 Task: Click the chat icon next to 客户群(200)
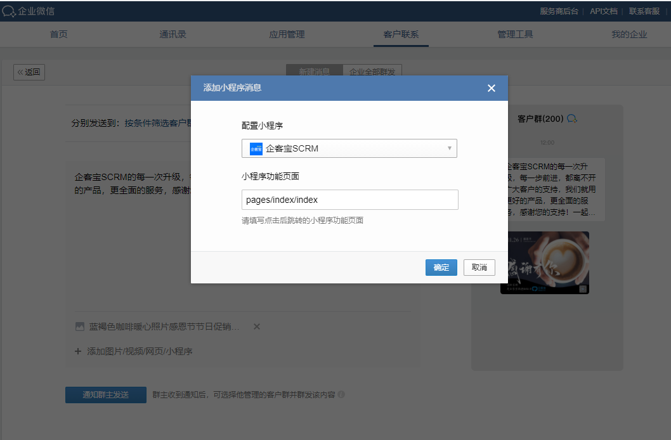571,119
